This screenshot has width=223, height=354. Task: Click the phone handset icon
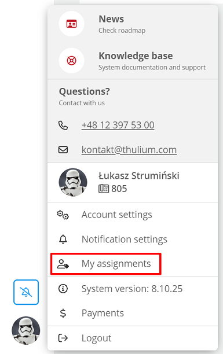pos(63,126)
